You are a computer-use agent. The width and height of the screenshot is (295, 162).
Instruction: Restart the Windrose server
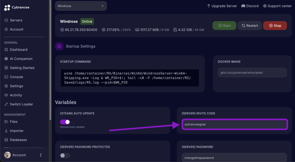click(250, 26)
